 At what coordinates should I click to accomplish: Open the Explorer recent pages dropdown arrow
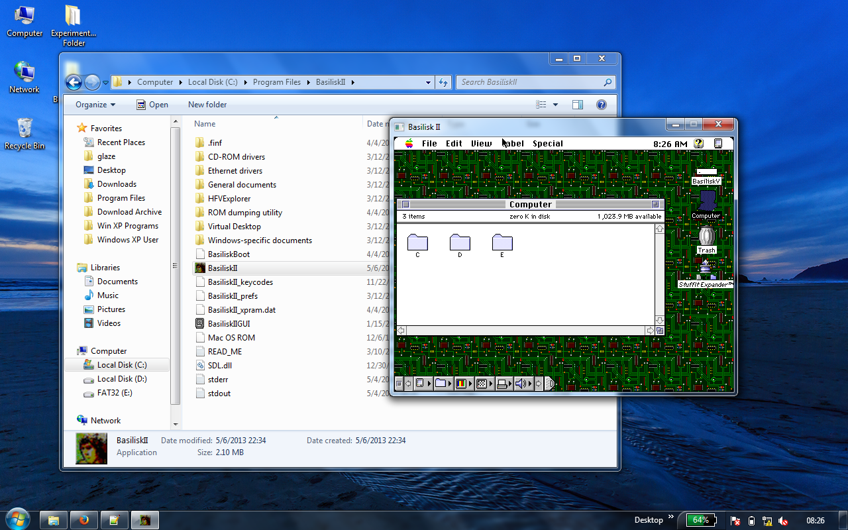[105, 83]
